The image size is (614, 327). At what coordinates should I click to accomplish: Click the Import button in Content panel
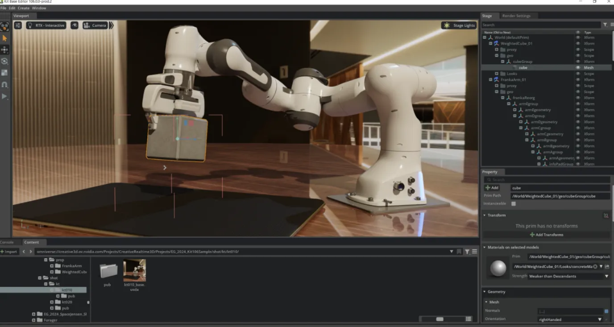click(9, 252)
